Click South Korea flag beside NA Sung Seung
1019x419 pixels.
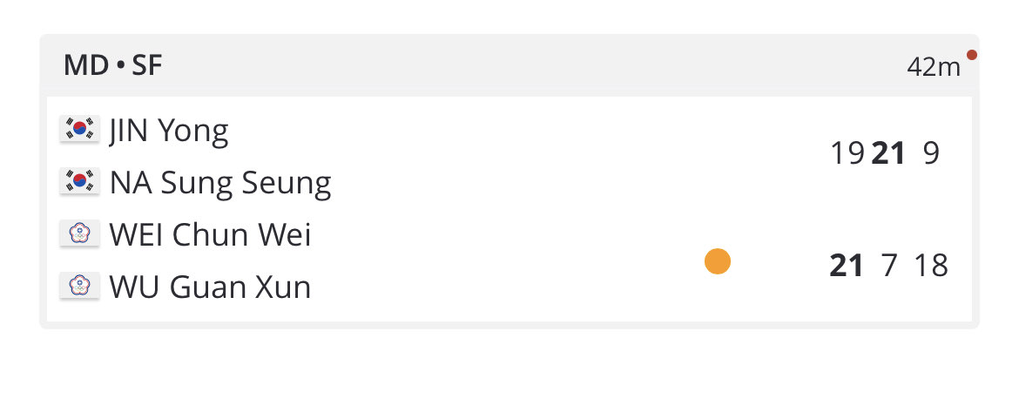pyautogui.click(x=79, y=181)
